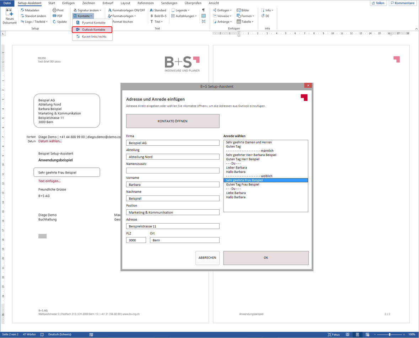Toggle paragraph marks with the pilcrow button
This screenshot has height=338, width=419.
coord(204,10)
